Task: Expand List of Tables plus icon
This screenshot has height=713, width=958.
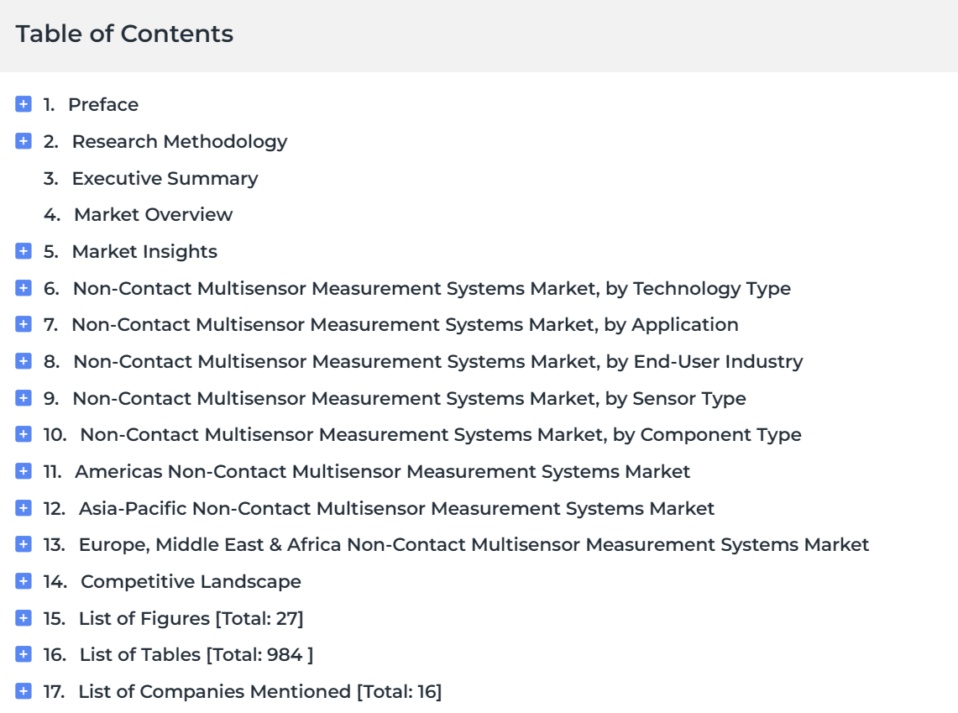Action: [x=24, y=654]
